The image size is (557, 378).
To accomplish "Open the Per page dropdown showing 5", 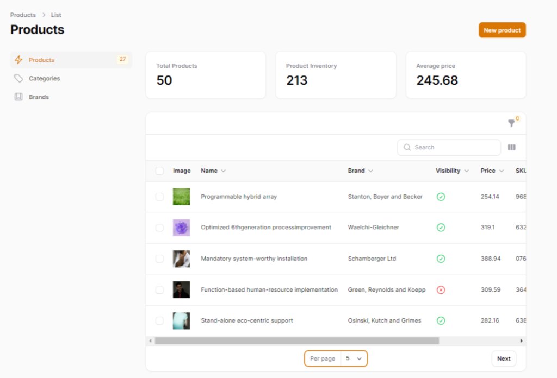I will [354, 358].
